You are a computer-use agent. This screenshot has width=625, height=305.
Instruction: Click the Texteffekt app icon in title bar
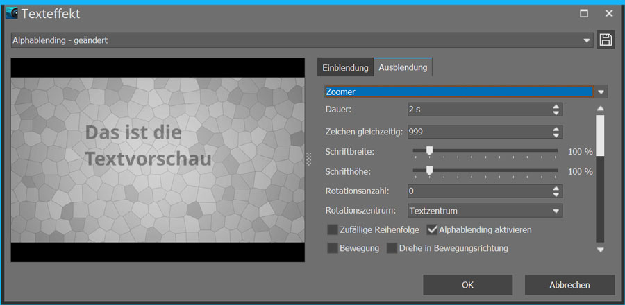[x=11, y=13]
